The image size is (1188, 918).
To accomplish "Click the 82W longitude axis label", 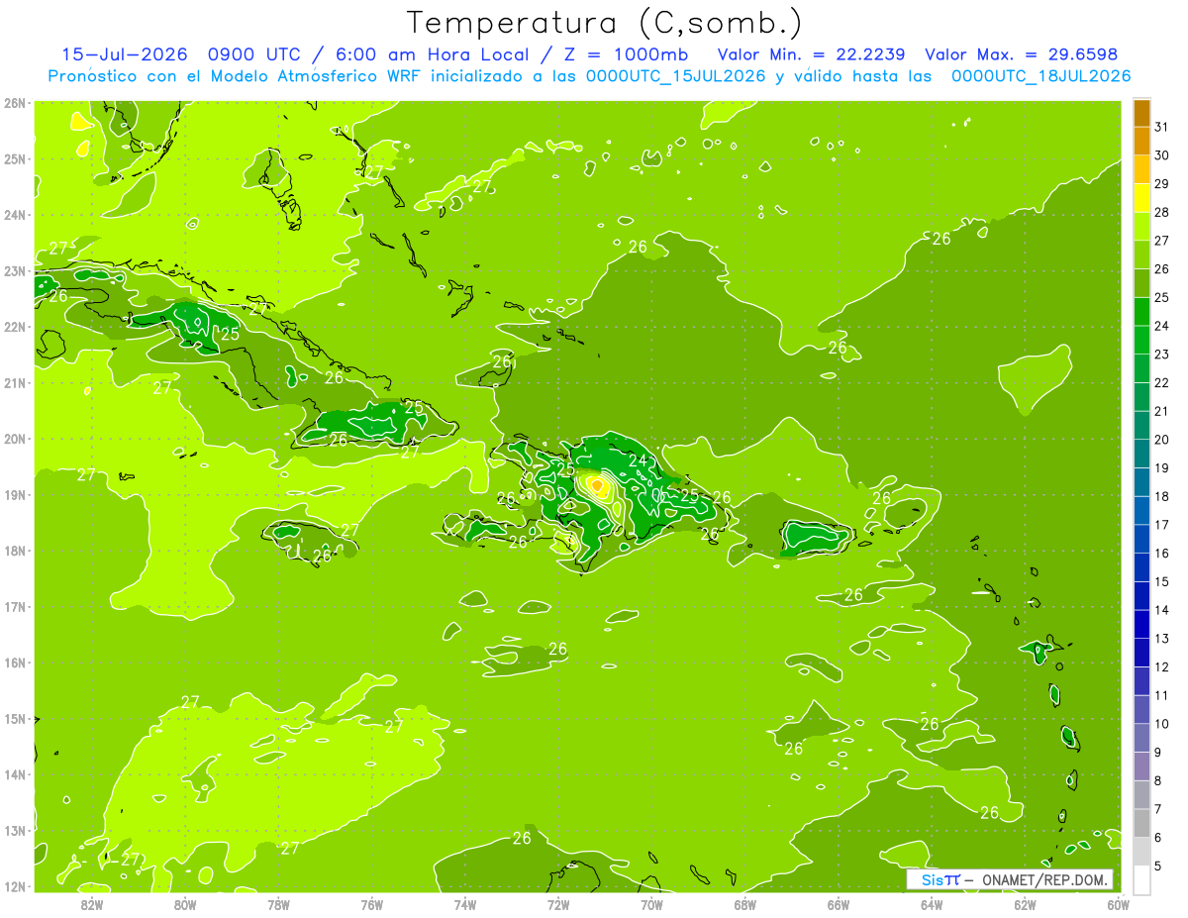I will tap(92, 904).
